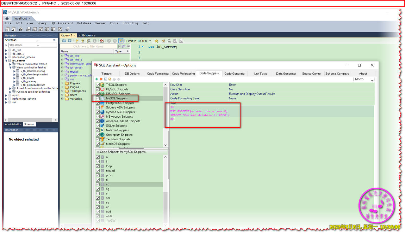Viewport: 405px width, 234px height.
Task: Click the refresh schemas icon in Navigator
Action: tap(54, 40)
